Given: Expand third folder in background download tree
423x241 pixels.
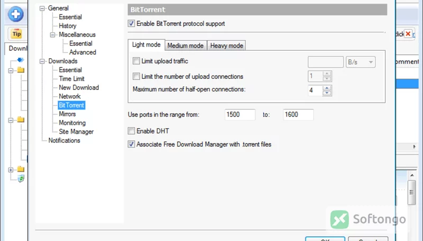Looking at the screenshot, I should tap(11, 170).
